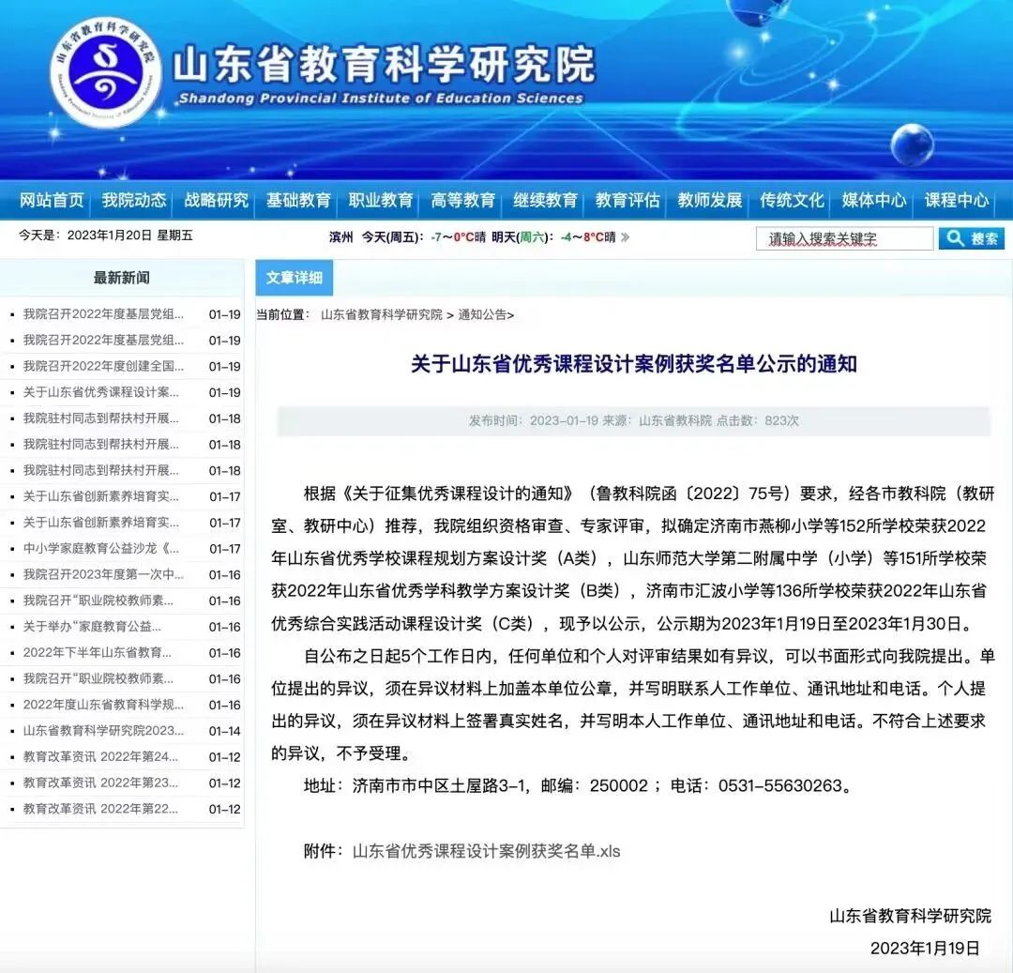Open news 我院召开2023年度第一次中...

[103, 574]
